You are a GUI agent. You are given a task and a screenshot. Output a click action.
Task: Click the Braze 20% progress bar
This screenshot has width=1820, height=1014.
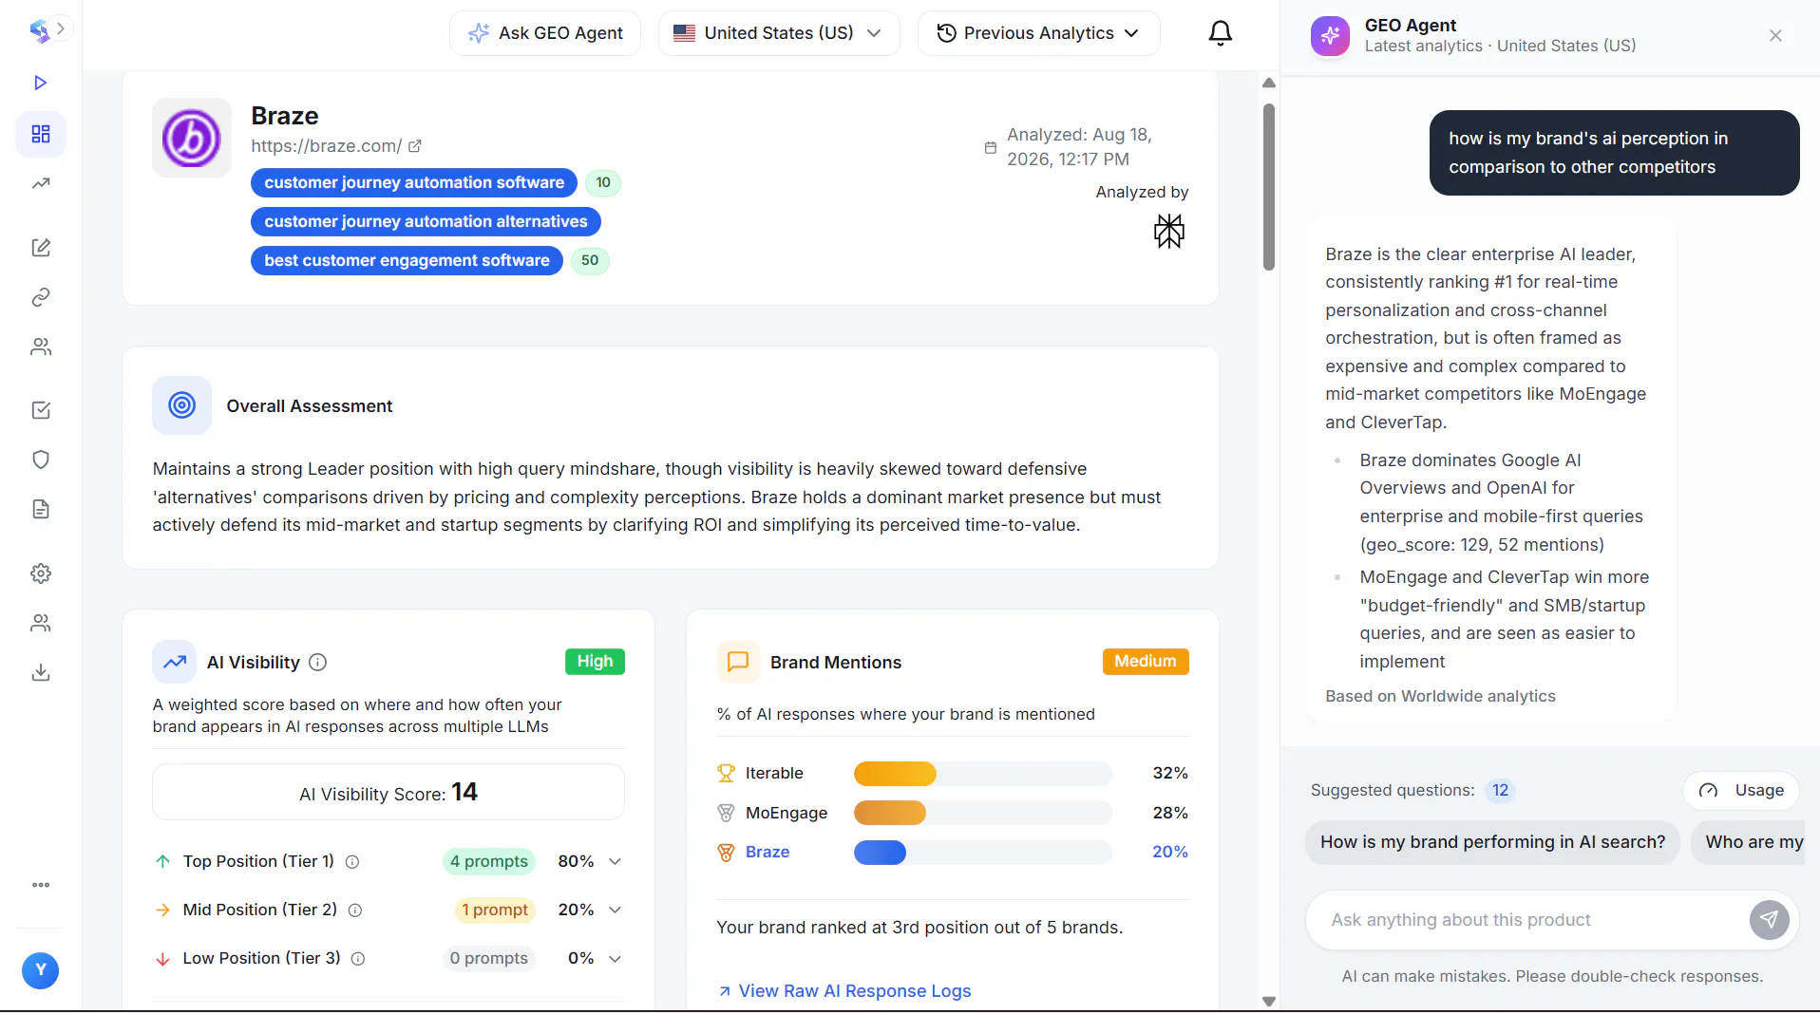click(982, 853)
